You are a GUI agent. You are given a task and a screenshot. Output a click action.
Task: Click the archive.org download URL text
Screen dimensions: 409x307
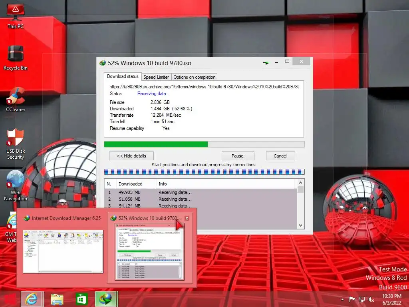click(x=204, y=87)
